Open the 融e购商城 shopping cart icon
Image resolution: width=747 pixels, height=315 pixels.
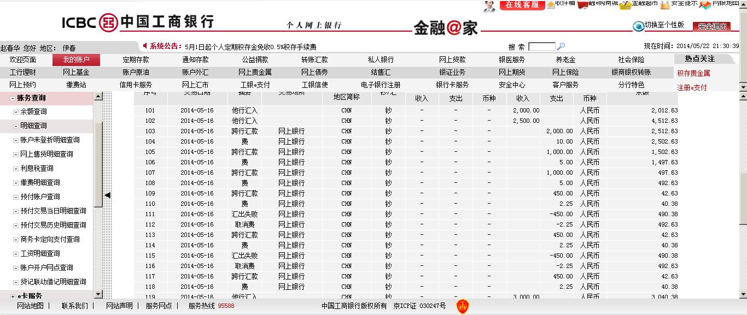[583, 5]
